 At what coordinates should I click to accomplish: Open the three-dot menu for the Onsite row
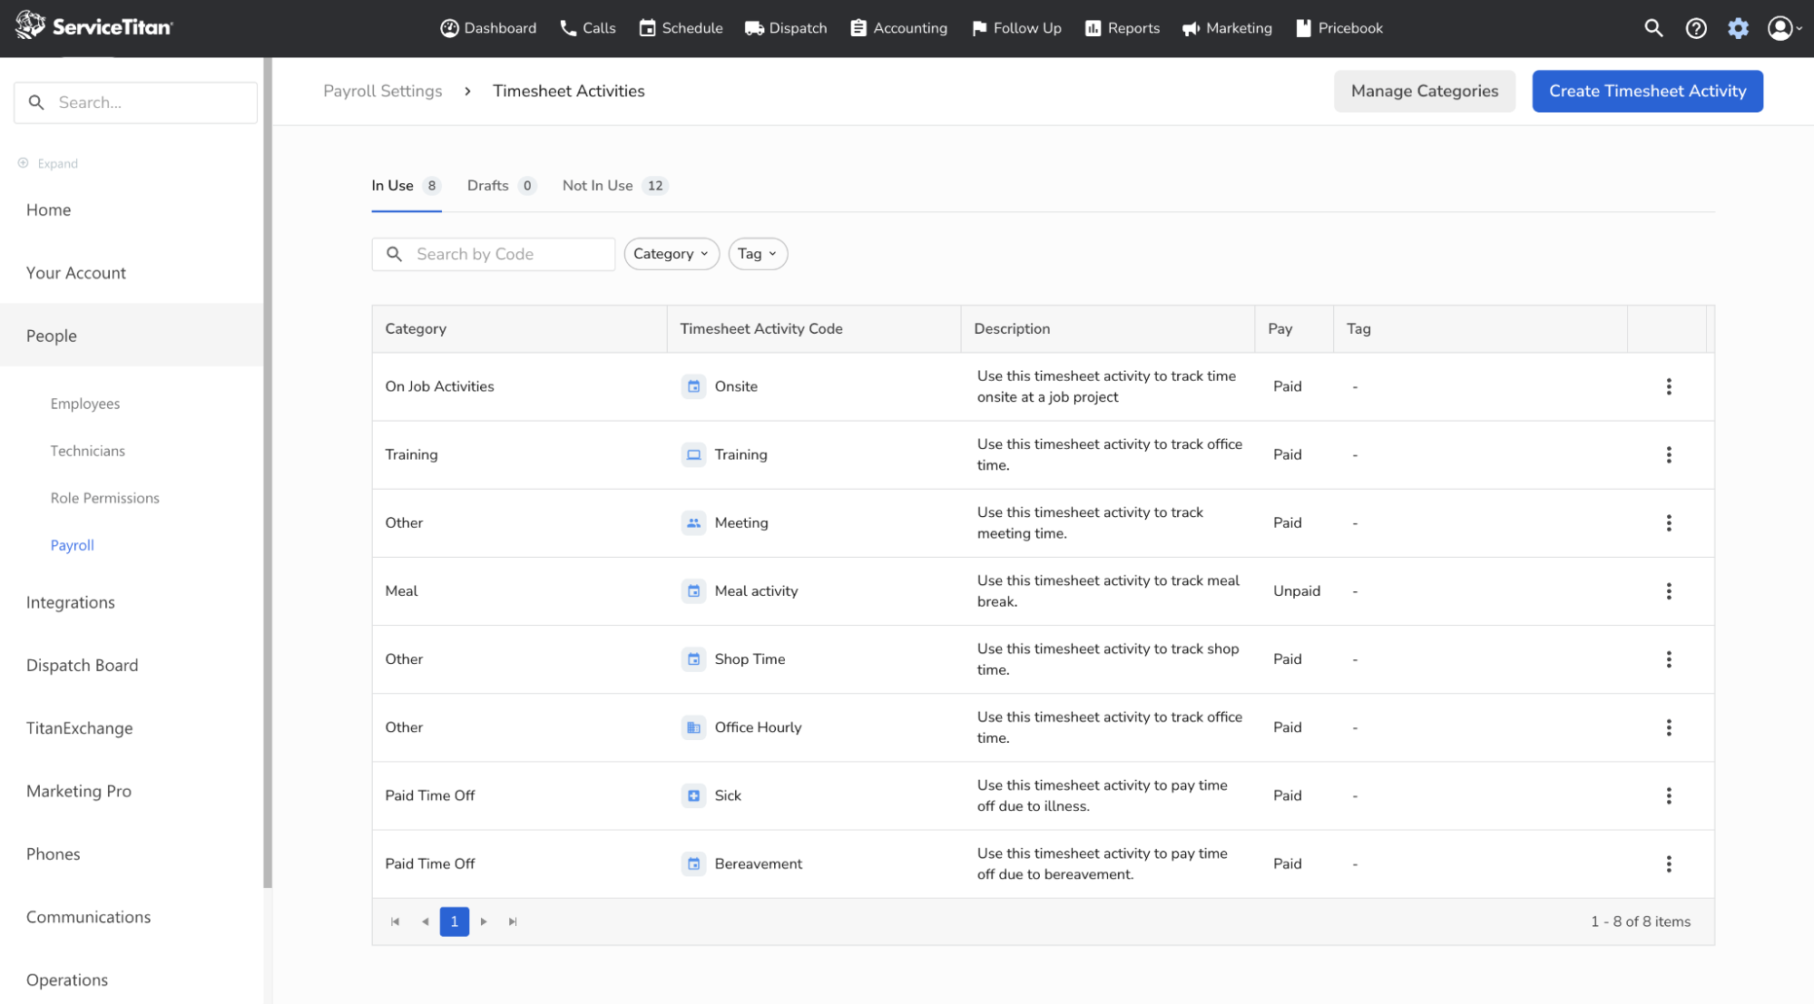click(x=1668, y=386)
